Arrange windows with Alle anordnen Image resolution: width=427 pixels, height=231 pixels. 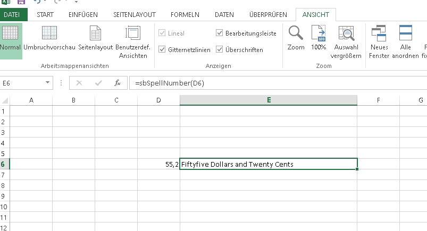405,41
